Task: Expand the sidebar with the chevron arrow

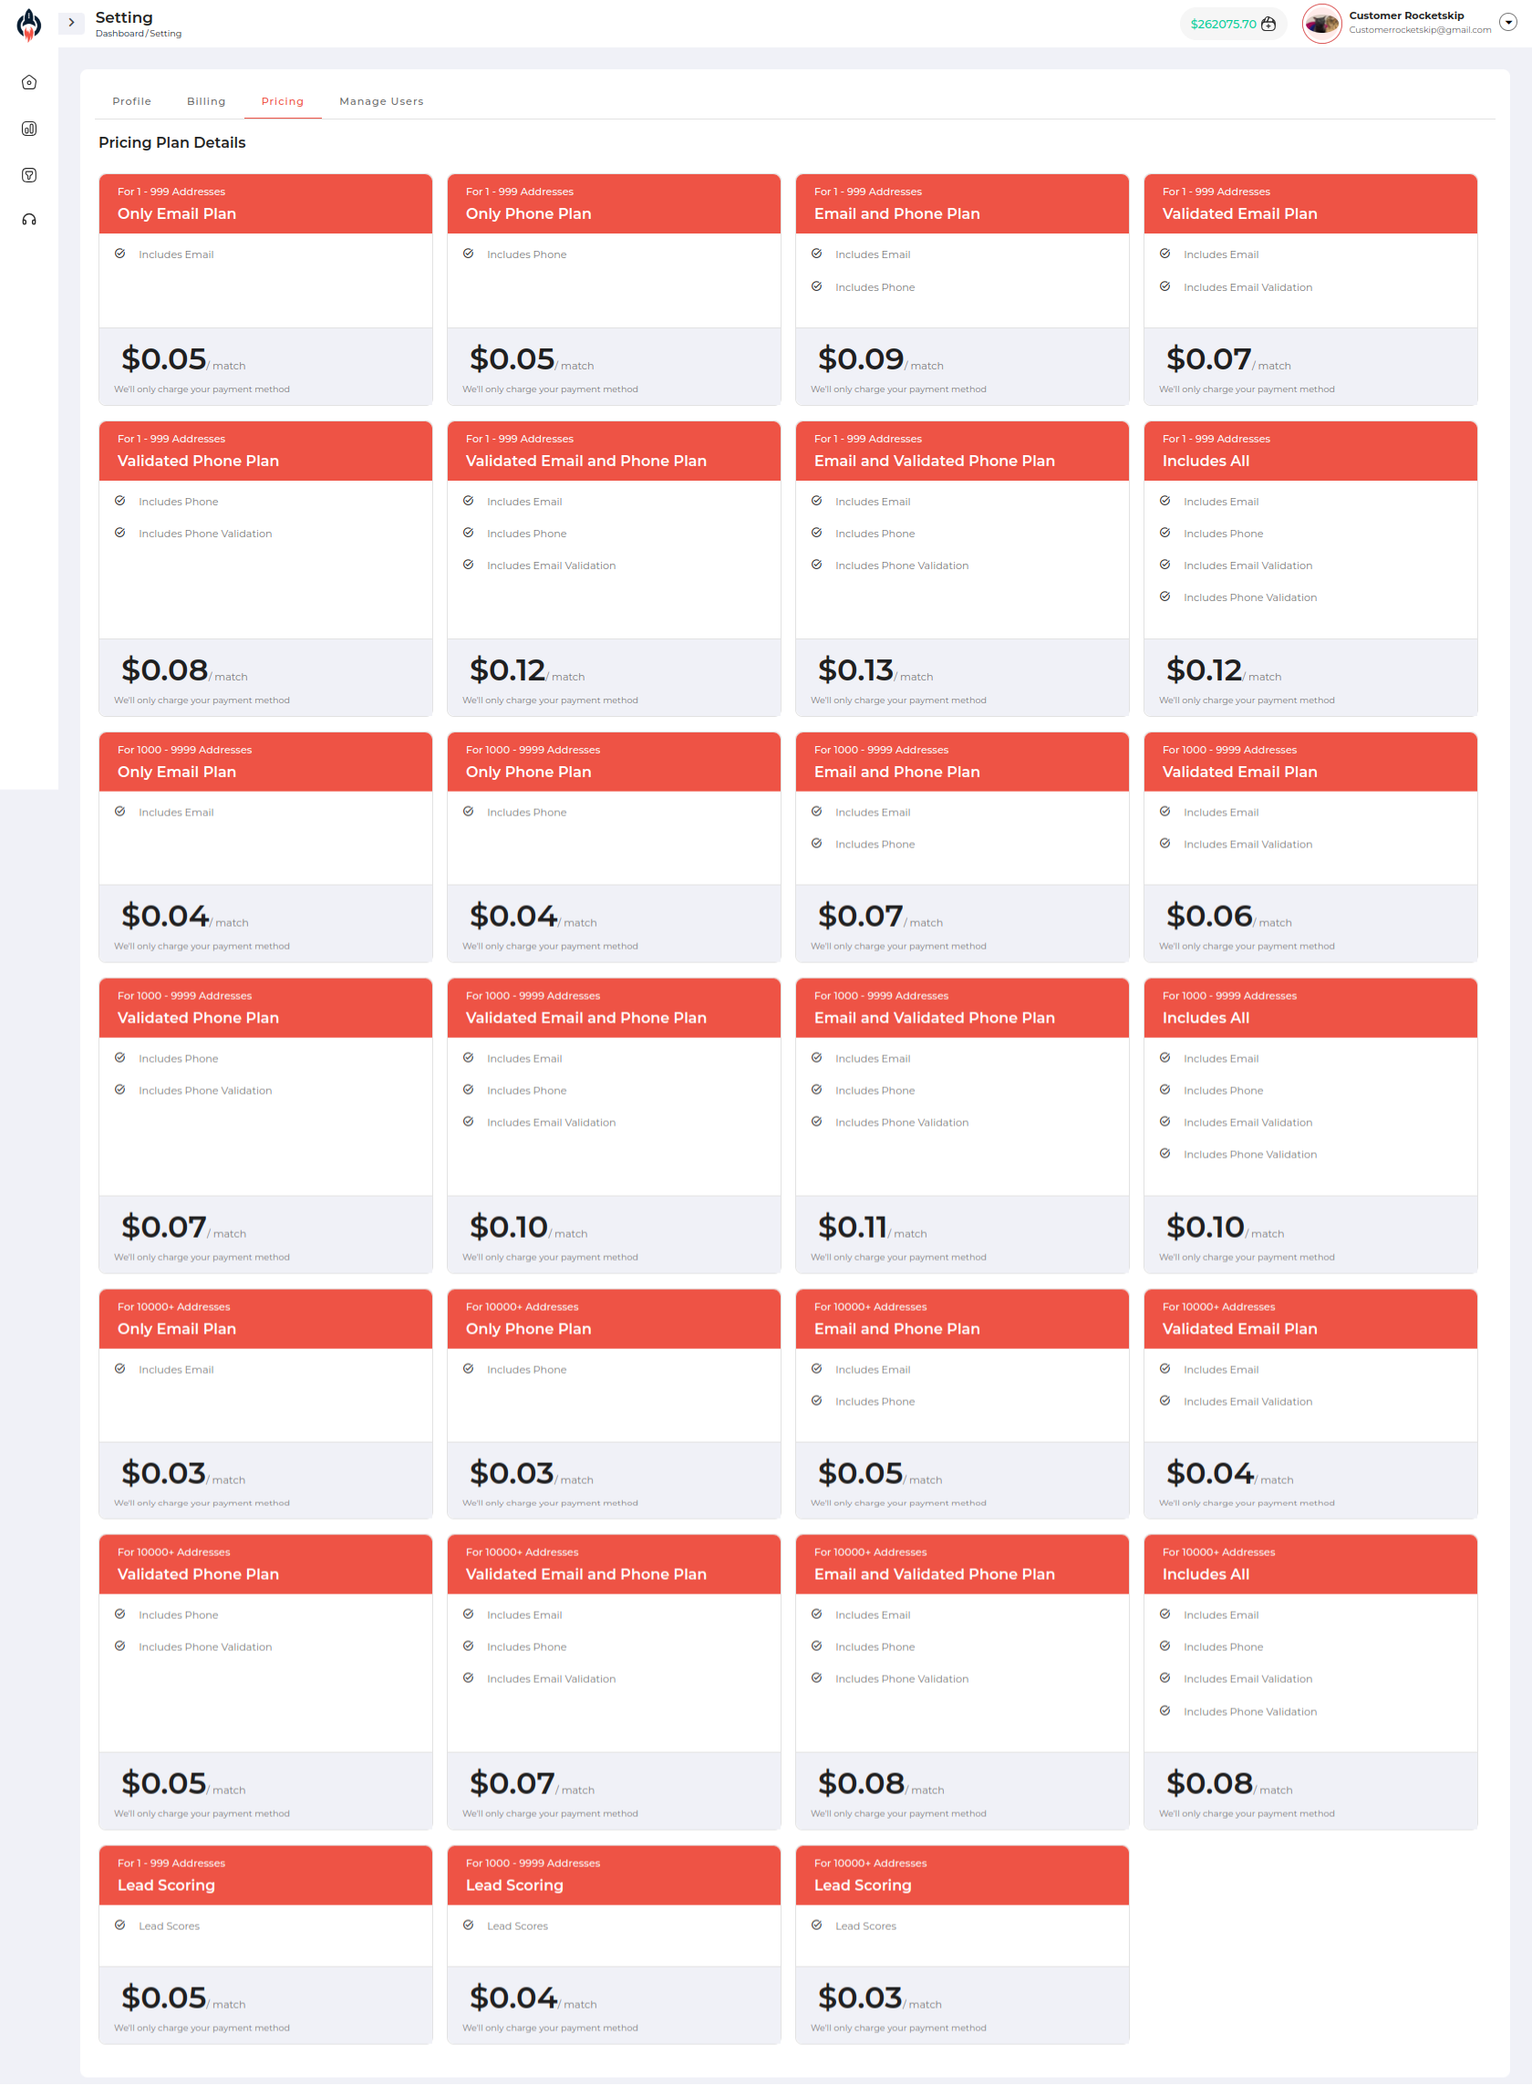Action: coord(71,22)
